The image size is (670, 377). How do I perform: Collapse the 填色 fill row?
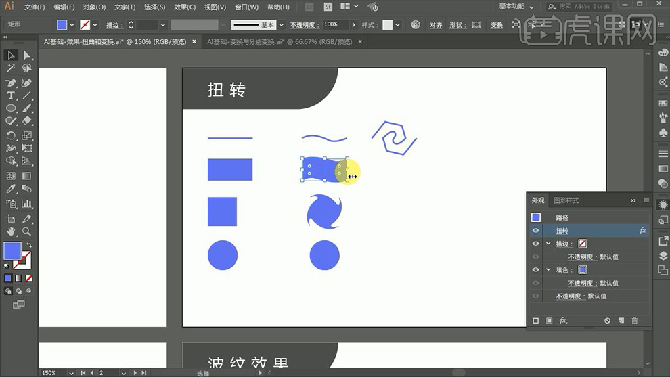548,269
